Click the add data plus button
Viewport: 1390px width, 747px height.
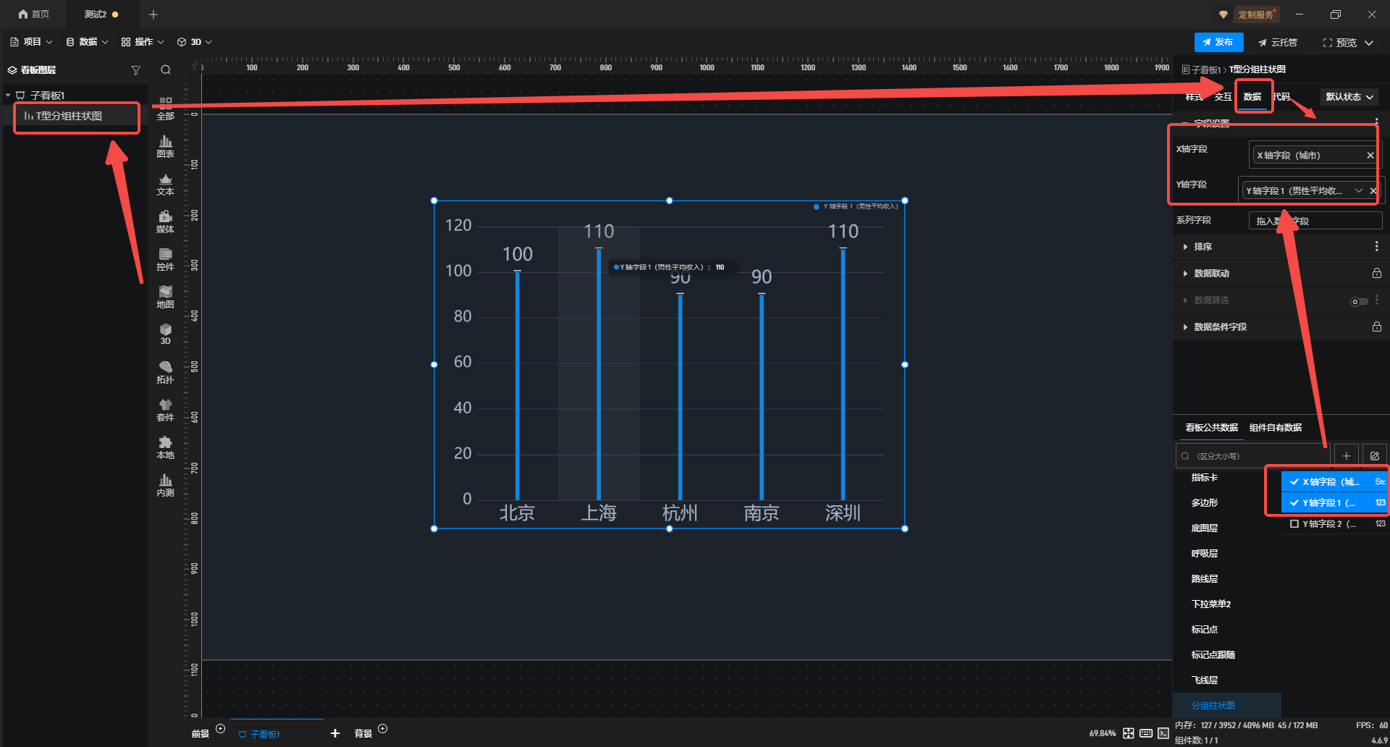click(x=1346, y=456)
